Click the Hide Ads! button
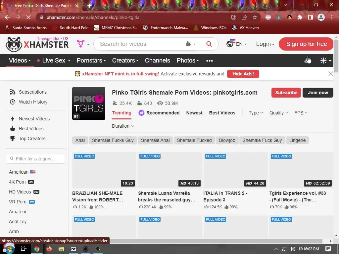This screenshot has height=254, width=339. click(243, 74)
